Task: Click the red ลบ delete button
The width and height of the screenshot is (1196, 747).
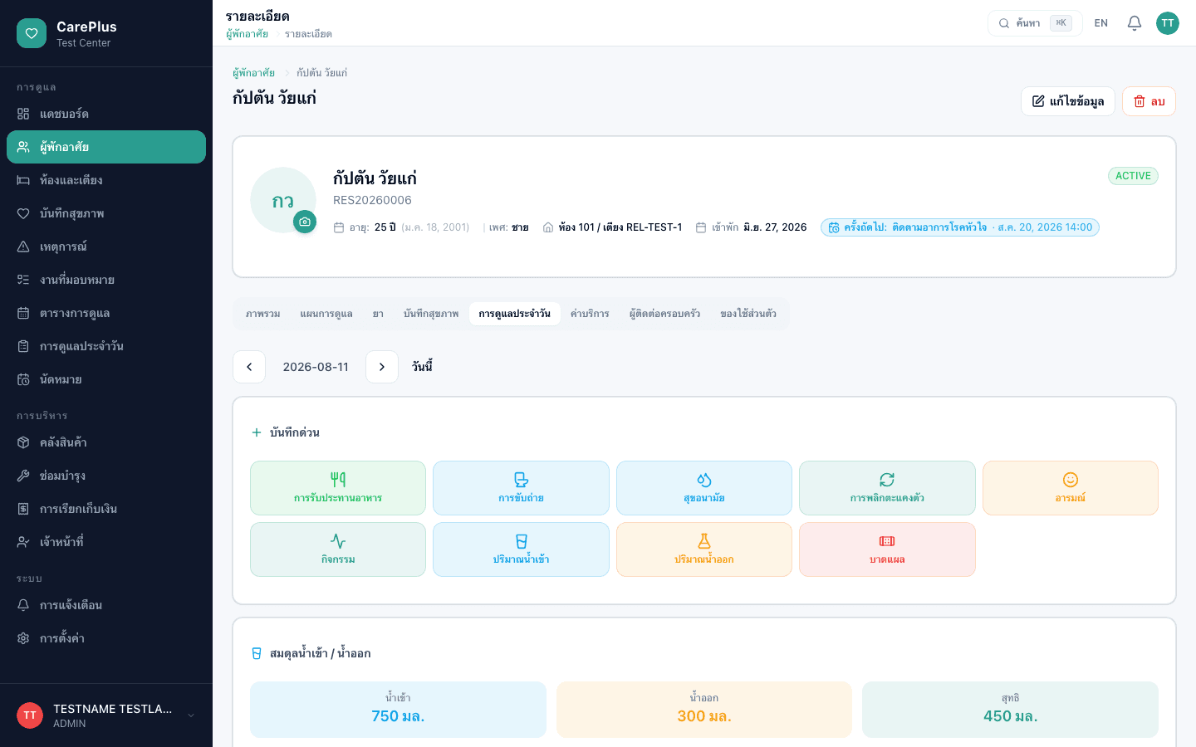Action: [1149, 101]
